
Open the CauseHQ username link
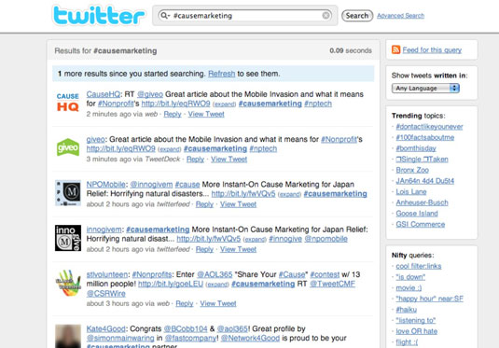104,94
